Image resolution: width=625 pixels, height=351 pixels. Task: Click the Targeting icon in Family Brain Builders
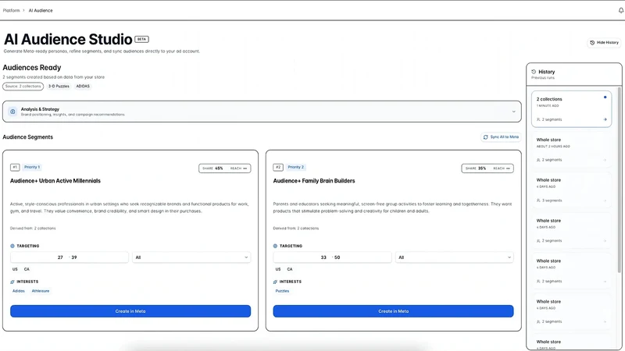click(x=275, y=246)
